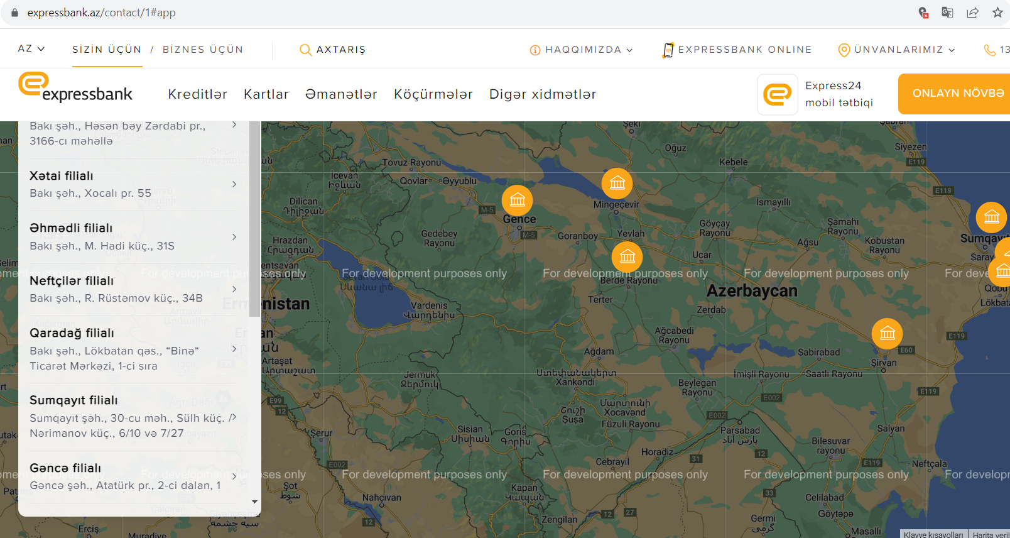Click the Express24 app logo icon
This screenshot has width=1010, height=538.
(778, 95)
